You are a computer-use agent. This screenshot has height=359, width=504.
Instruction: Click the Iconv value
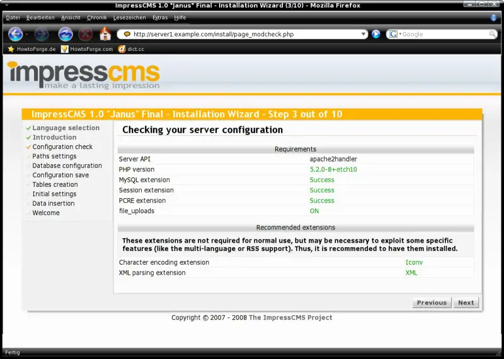tap(414, 262)
